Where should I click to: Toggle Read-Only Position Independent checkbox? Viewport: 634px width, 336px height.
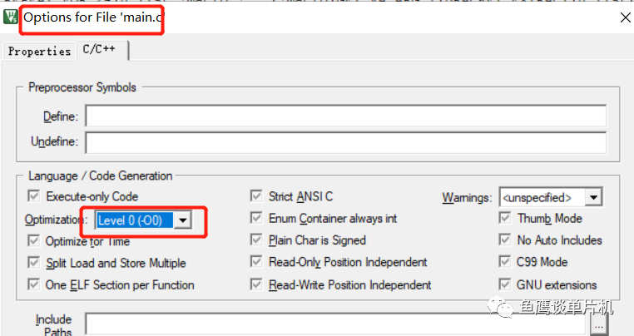[x=256, y=262]
